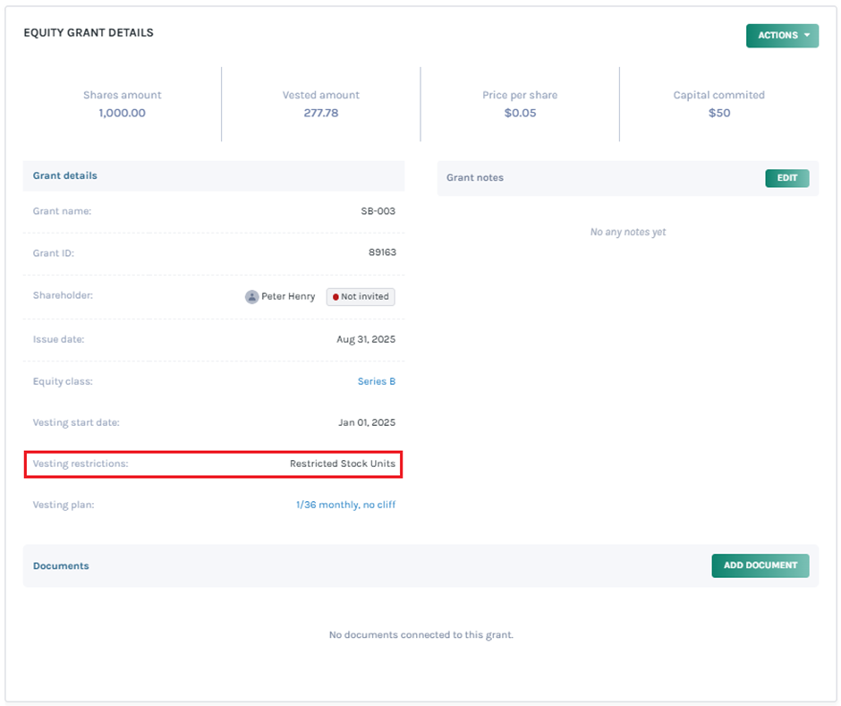Click the Vesting restrictions row
The width and height of the screenshot is (841, 706).
coord(213,464)
